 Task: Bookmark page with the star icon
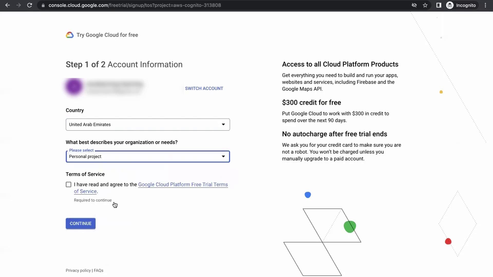(x=425, y=5)
